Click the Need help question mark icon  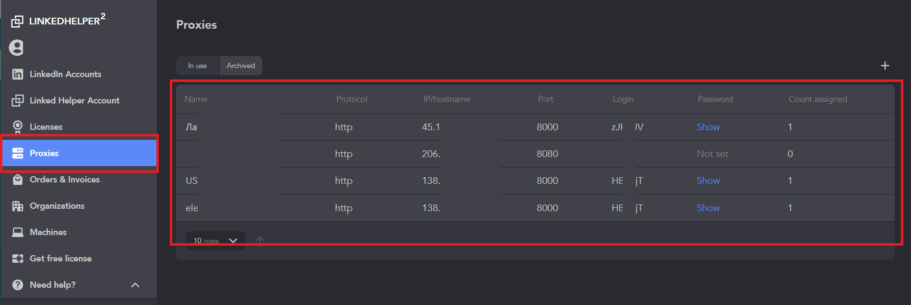(18, 285)
